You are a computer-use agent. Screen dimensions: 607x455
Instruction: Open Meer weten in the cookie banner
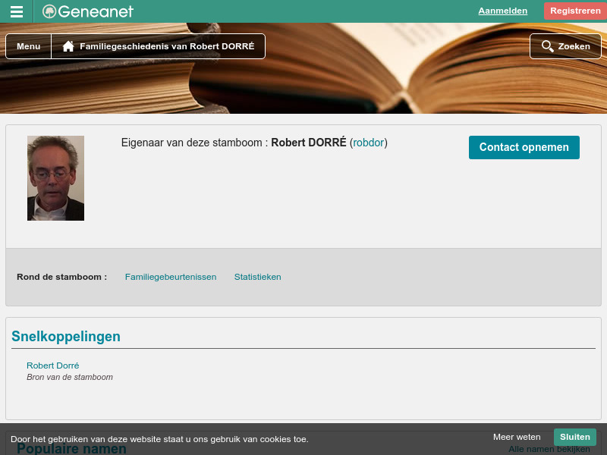[517, 437]
